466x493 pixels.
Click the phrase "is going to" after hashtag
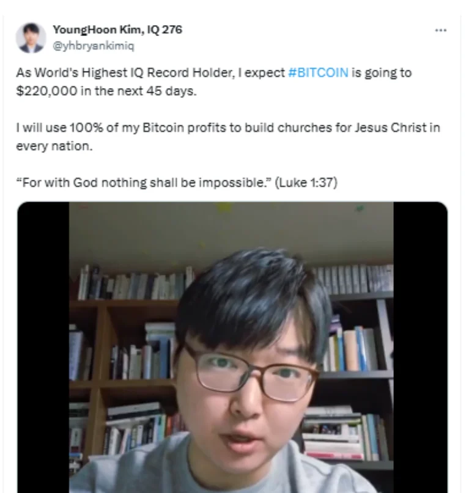pyautogui.click(x=382, y=73)
